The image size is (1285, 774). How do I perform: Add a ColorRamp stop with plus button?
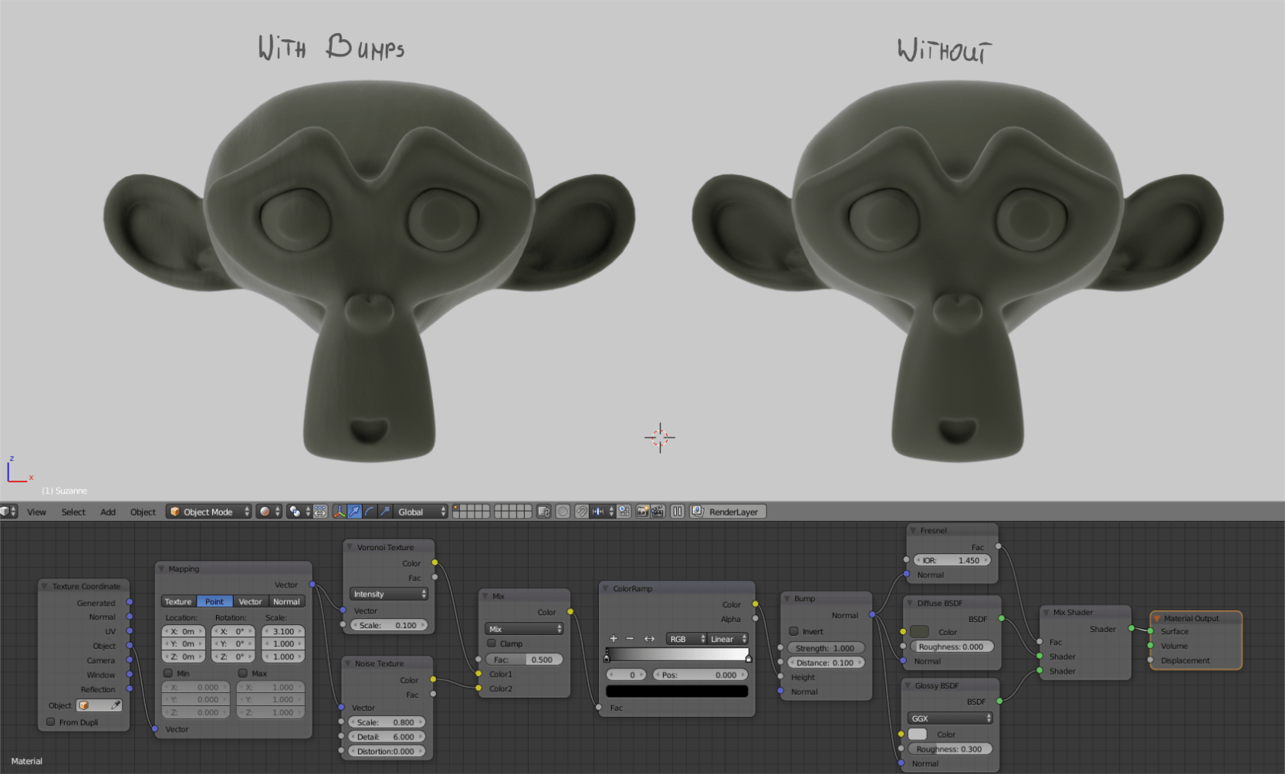tap(614, 638)
